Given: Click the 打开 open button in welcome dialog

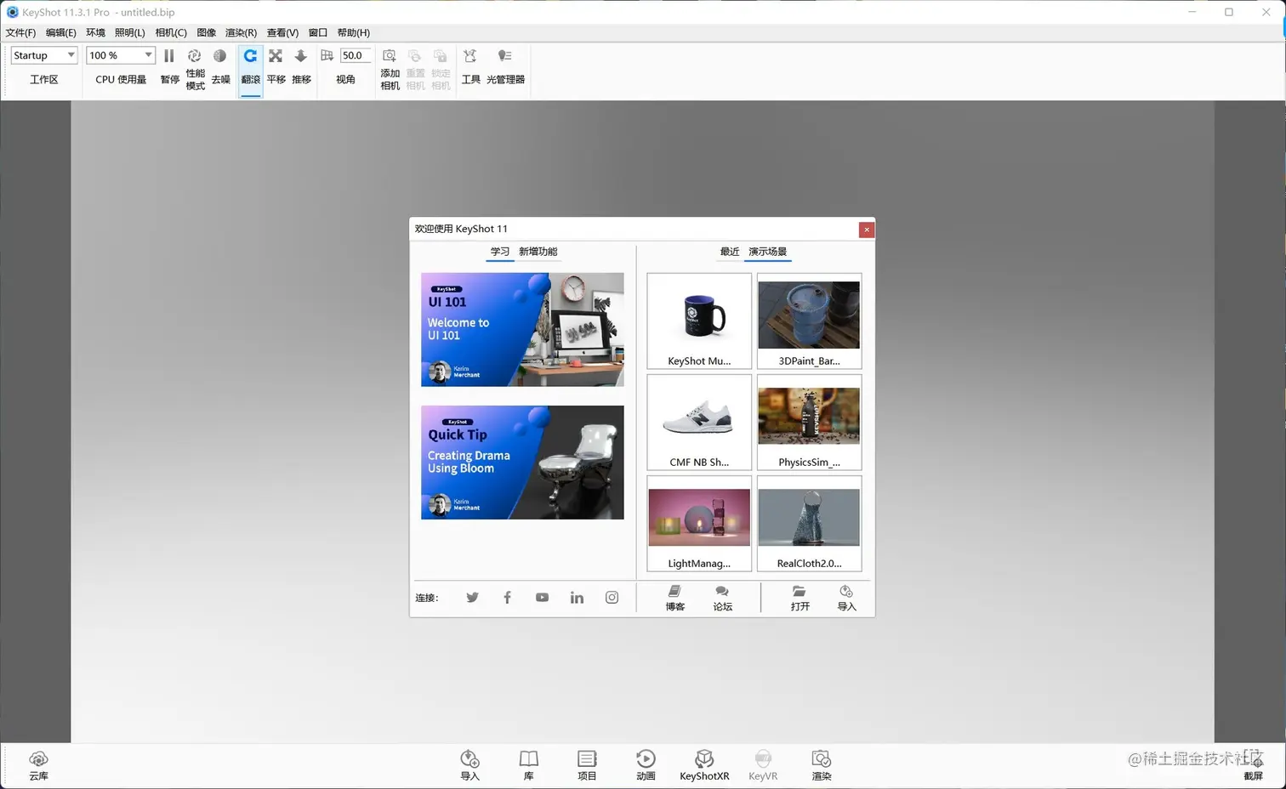Looking at the screenshot, I should (799, 598).
